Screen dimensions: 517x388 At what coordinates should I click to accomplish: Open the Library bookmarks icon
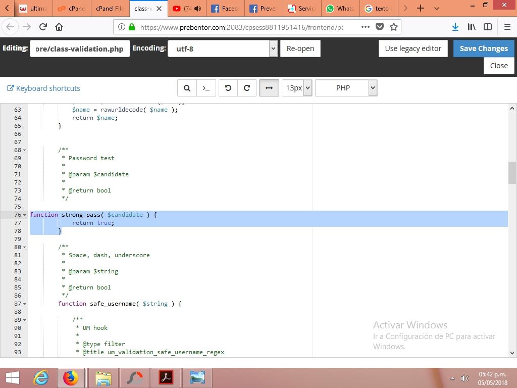(472, 27)
